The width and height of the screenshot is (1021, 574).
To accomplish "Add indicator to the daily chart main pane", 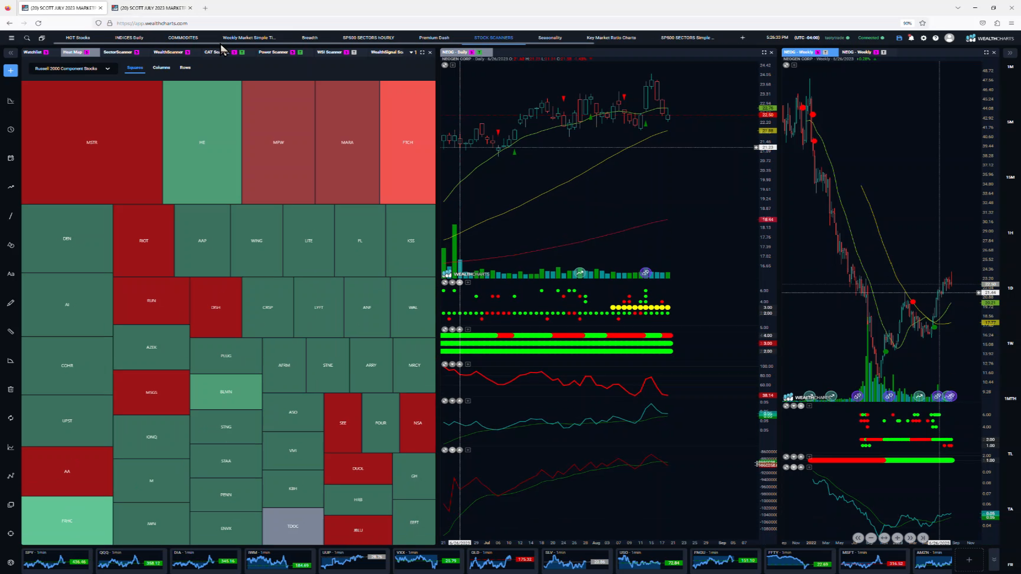I will tap(453, 65).
